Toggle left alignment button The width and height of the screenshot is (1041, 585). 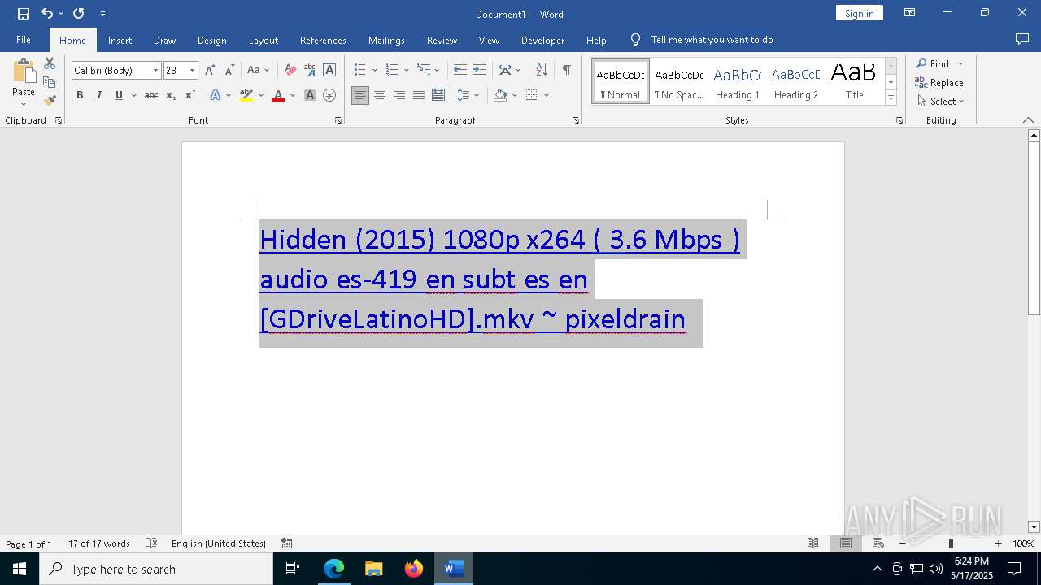tap(360, 95)
